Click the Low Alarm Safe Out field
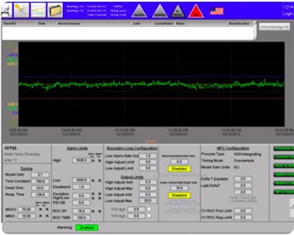Viewport: 294px width, 235px height. (148, 155)
